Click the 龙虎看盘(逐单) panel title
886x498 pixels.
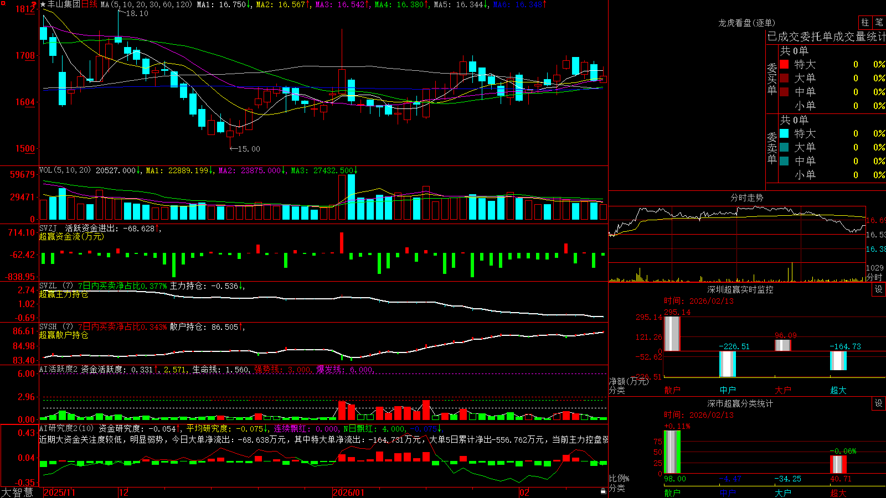746,23
